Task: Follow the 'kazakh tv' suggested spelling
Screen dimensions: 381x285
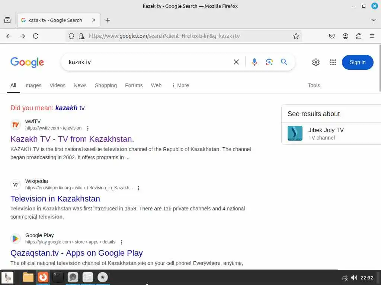Action: pyautogui.click(x=70, y=108)
